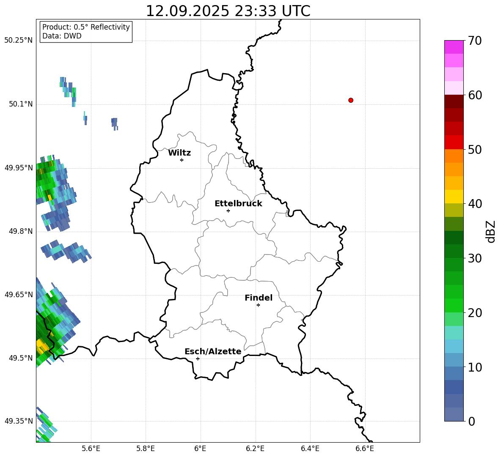The image size is (501, 457).
Task: Click the 6.4°E longitude label
Action: 310,449
